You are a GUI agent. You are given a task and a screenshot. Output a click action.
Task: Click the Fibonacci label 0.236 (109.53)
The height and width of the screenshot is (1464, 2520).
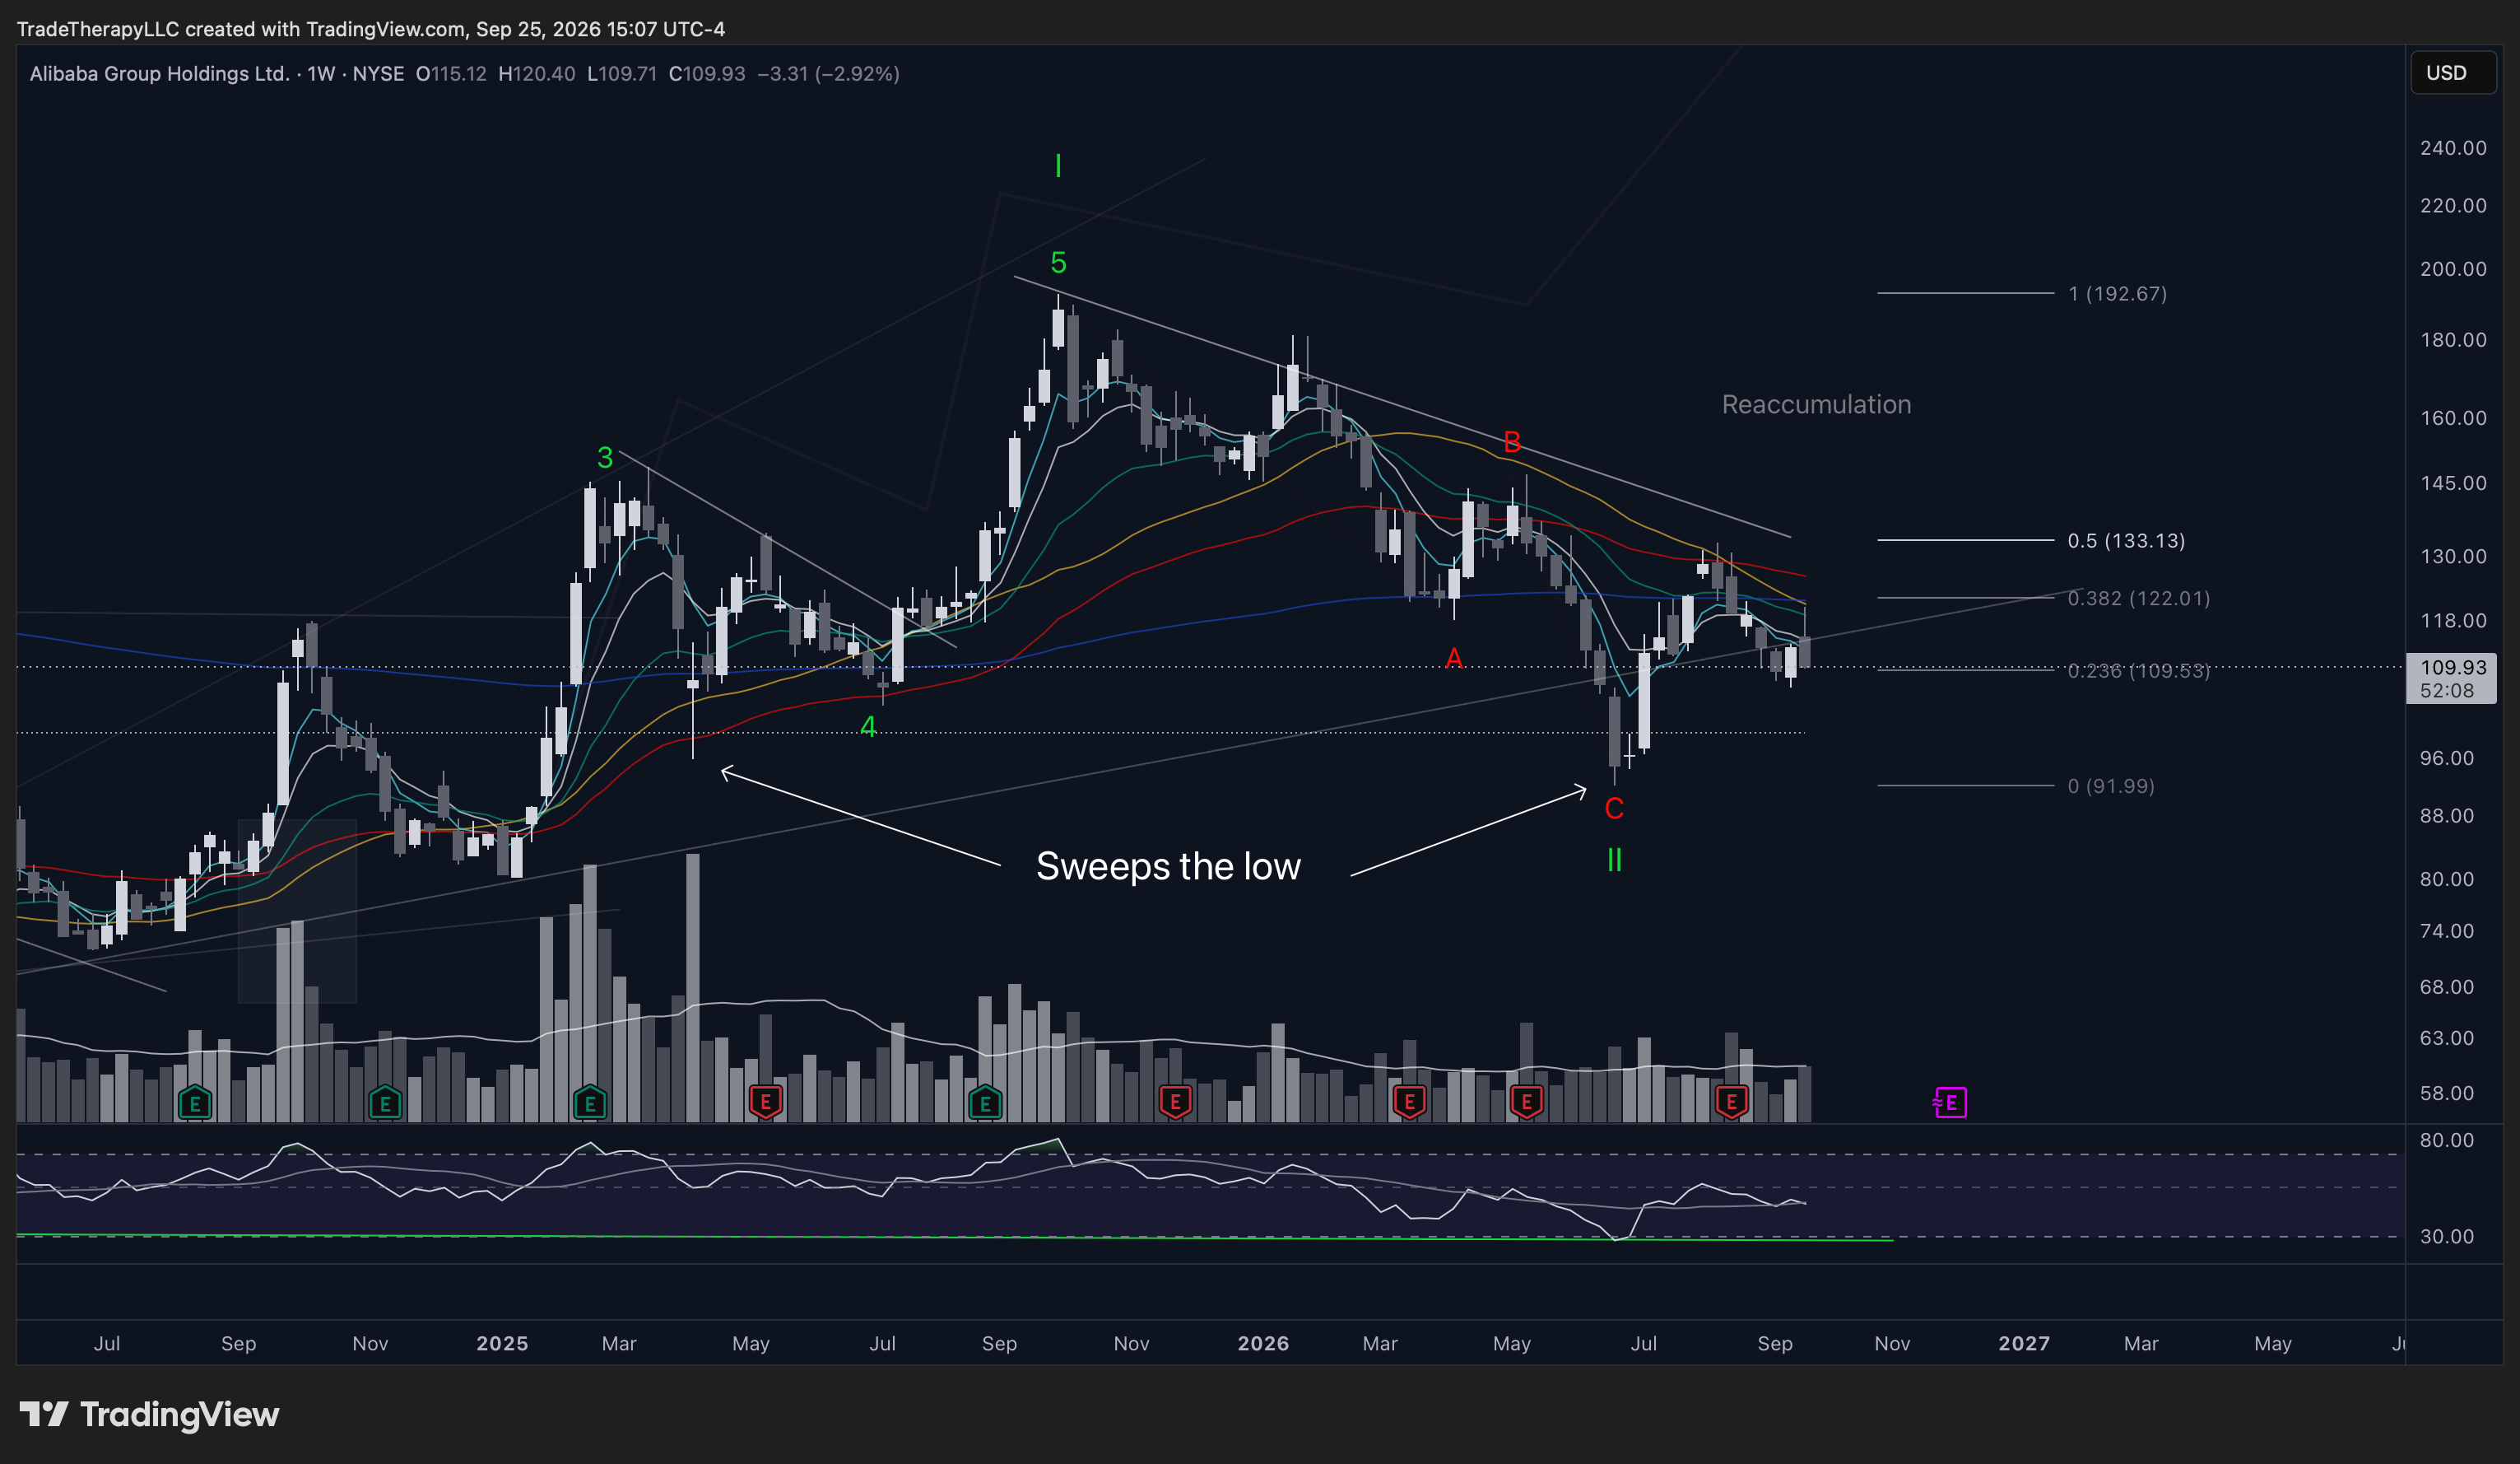pyautogui.click(x=2138, y=670)
